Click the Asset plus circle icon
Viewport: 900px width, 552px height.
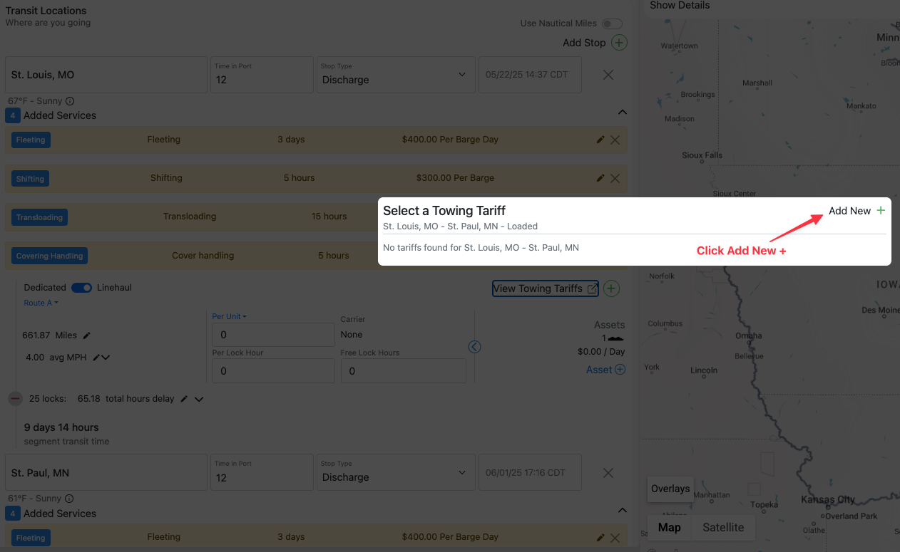[620, 370]
